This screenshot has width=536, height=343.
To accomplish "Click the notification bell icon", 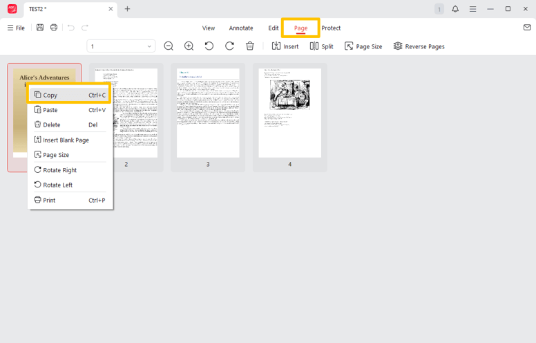I will click(x=455, y=9).
